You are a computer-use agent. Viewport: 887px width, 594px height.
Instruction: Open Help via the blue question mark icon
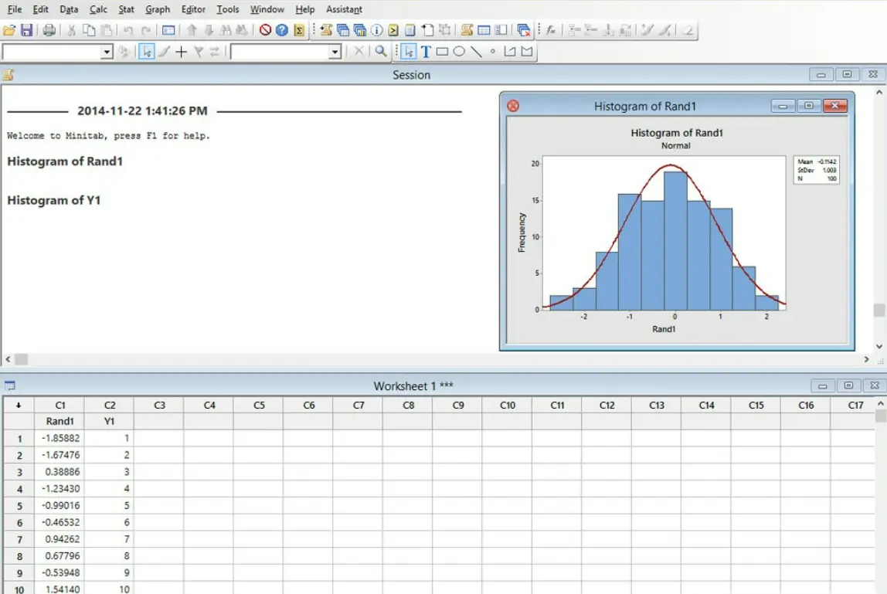click(x=282, y=30)
